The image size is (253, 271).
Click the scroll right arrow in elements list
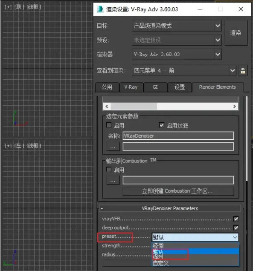pyautogui.click(x=235, y=107)
